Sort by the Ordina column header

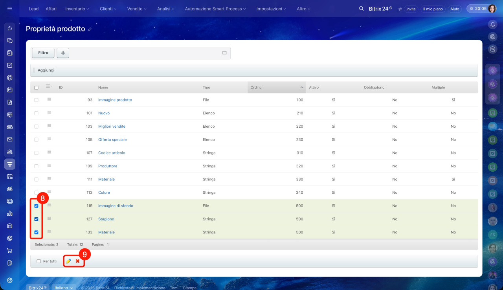[276, 87]
